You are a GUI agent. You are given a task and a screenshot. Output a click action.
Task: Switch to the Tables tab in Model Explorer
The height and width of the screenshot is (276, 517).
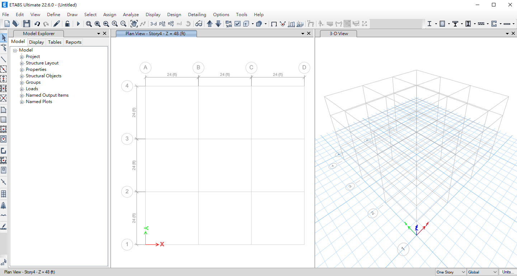pyautogui.click(x=55, y=42)
